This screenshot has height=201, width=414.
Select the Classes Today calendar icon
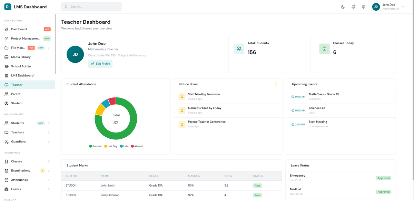[324, 49]
